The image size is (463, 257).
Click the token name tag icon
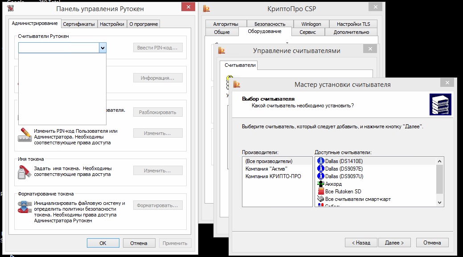coord(24,171)
